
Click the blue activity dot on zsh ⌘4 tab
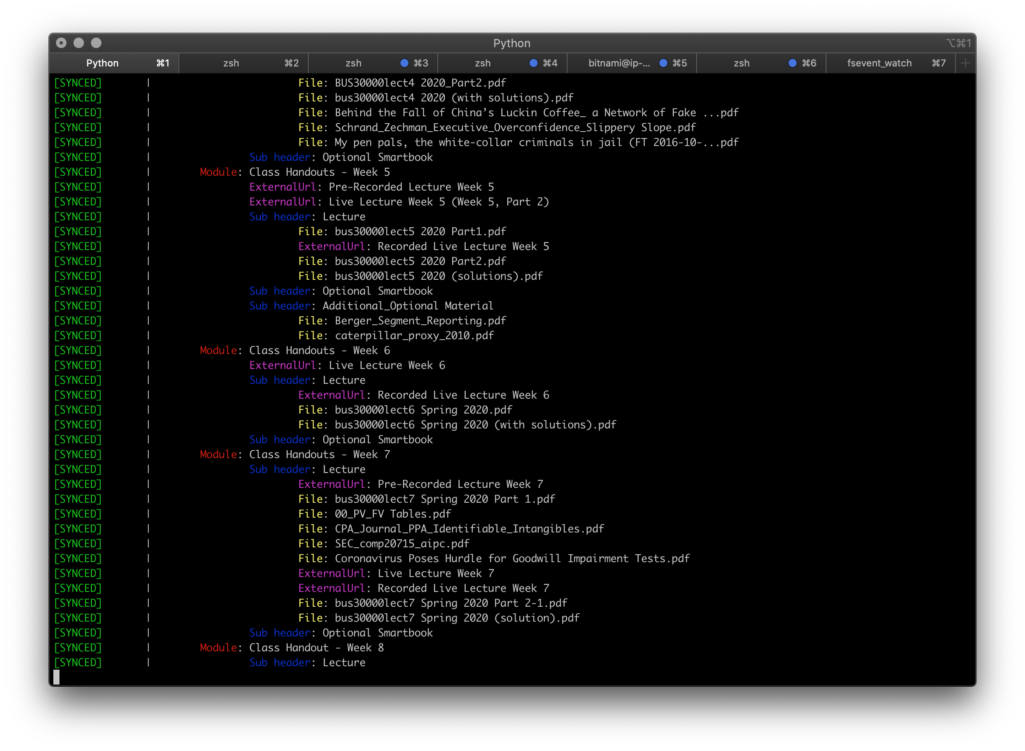[x=533, y=63]
